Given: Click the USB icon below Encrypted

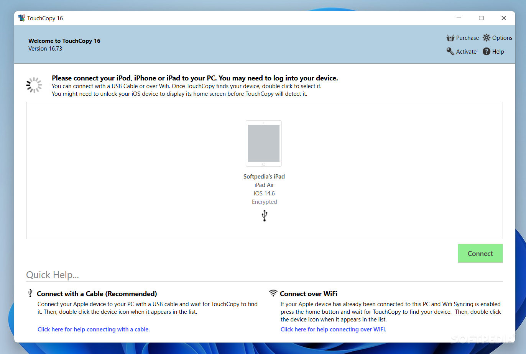Looking at the screenshot, I should 264,216.
